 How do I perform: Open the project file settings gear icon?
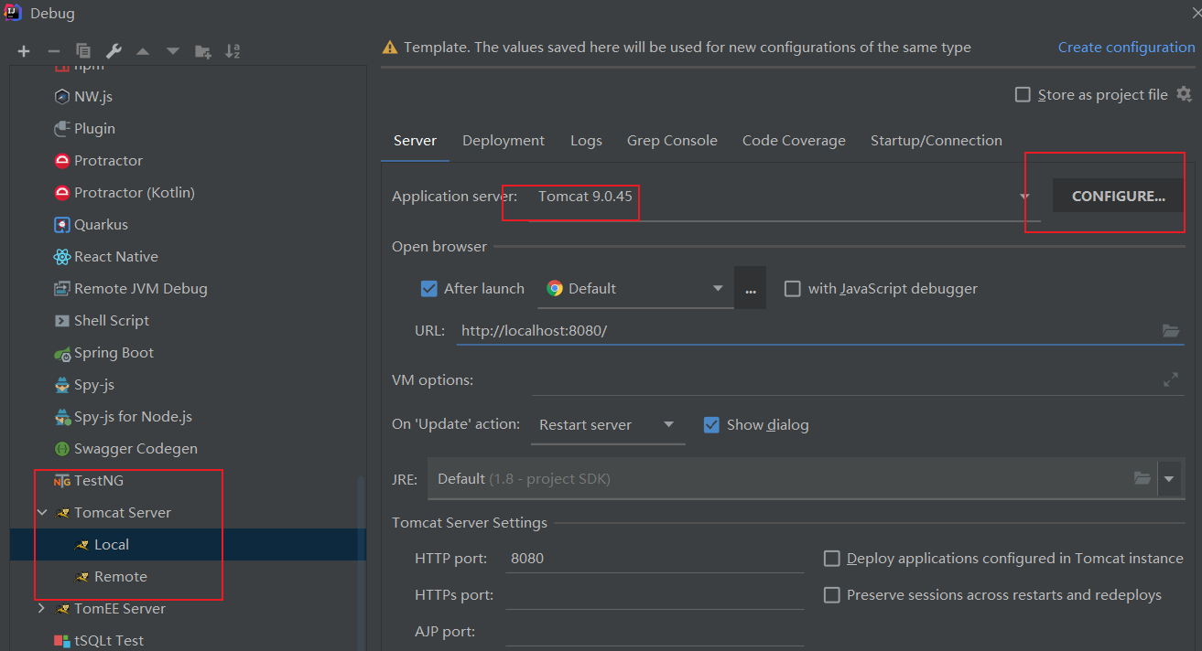pos(1184,94)
